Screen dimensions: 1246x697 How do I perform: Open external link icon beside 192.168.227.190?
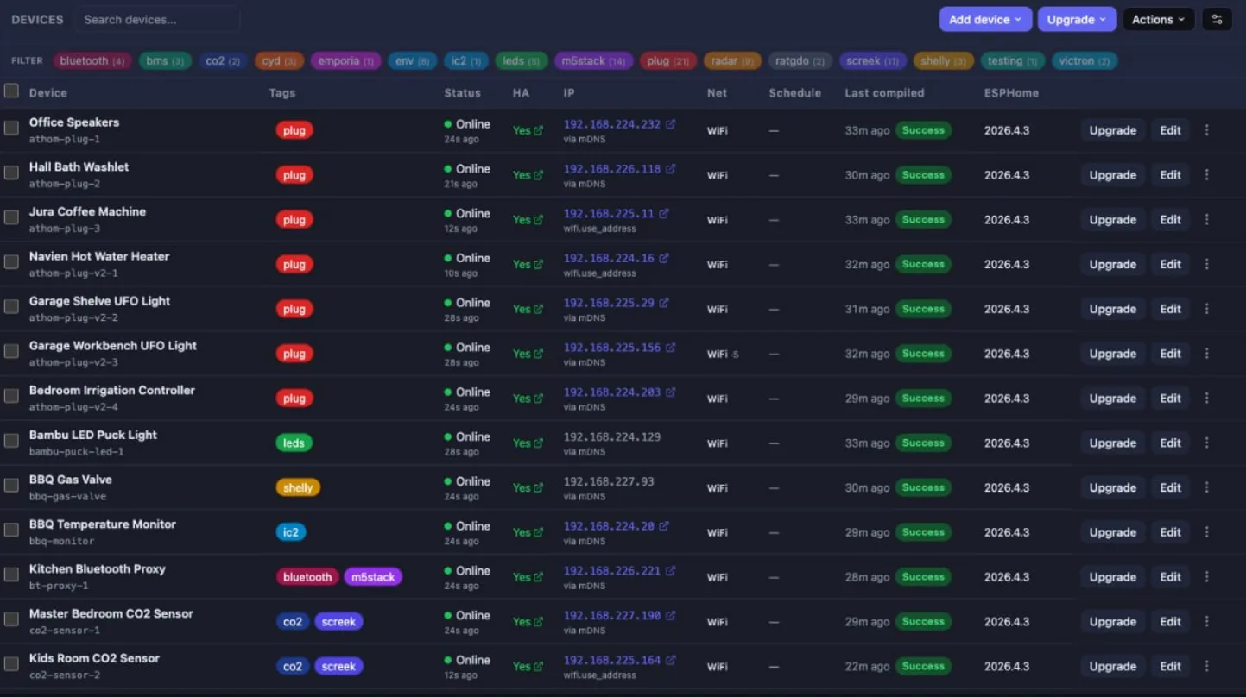(x=671, y=615)
